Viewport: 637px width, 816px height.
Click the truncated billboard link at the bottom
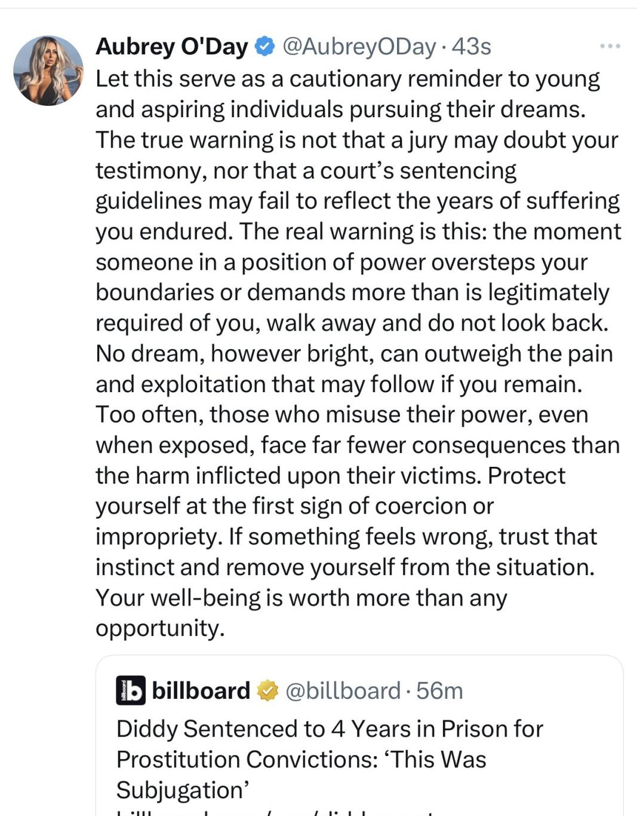point(275,812)
